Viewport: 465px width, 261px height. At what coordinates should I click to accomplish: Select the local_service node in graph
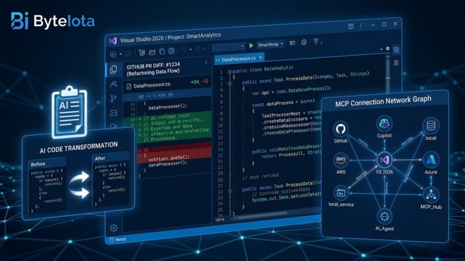click(x=341, y=193)
